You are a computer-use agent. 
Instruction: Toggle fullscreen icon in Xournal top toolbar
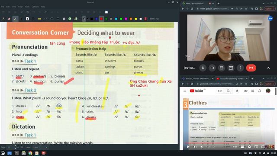[x=106, y=12]
